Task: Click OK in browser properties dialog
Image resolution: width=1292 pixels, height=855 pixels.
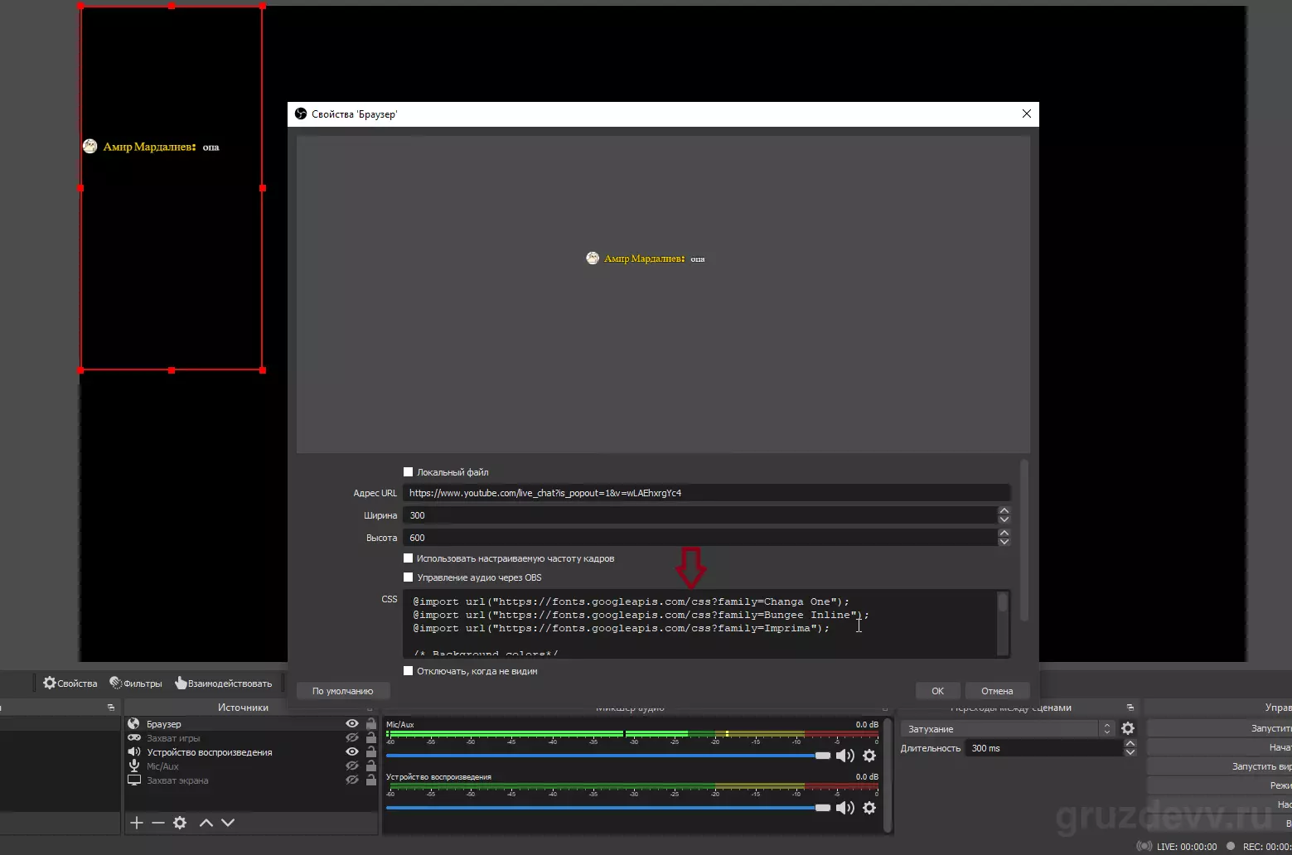Action: [937, 691]
